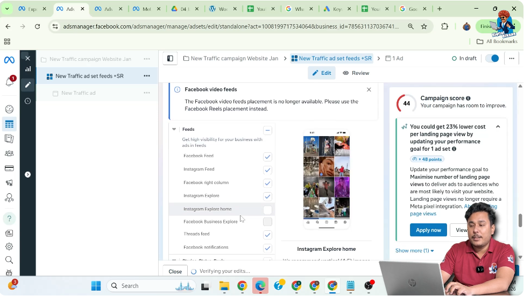Open options for New Traffic campaign row
The width and height of the screenshot is (524, 296).
[x=147, y=59]
